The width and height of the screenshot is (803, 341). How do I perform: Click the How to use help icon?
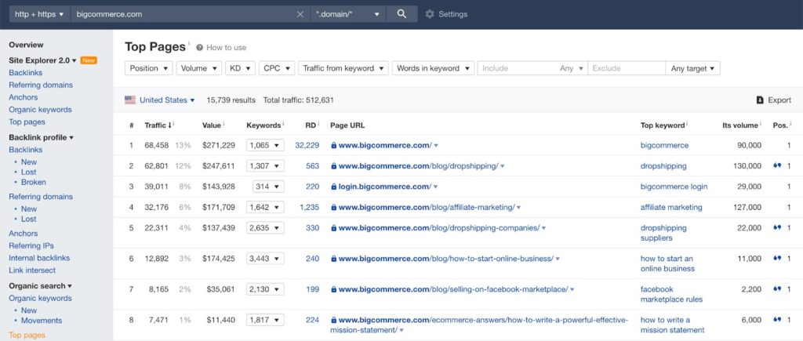pos(199,48)
